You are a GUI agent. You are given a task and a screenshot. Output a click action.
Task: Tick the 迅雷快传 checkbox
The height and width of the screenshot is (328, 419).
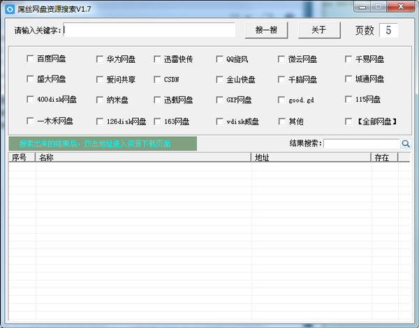pyautogui.click(x=158, y=59)
